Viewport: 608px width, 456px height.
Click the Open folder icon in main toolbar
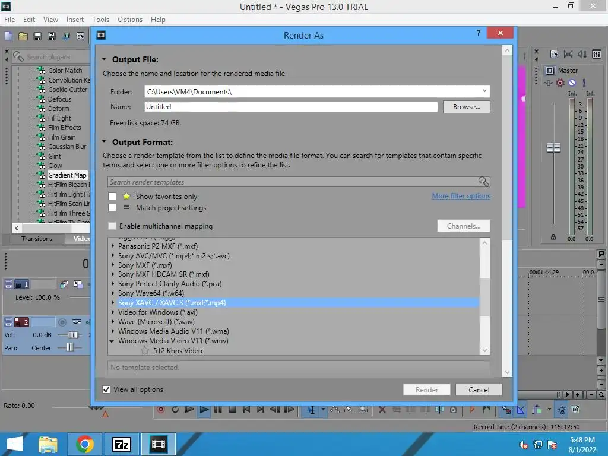pyautogui.click(x=23, y=36)
